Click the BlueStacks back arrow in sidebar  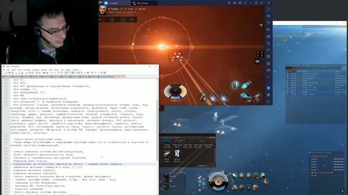coord(268,101)
